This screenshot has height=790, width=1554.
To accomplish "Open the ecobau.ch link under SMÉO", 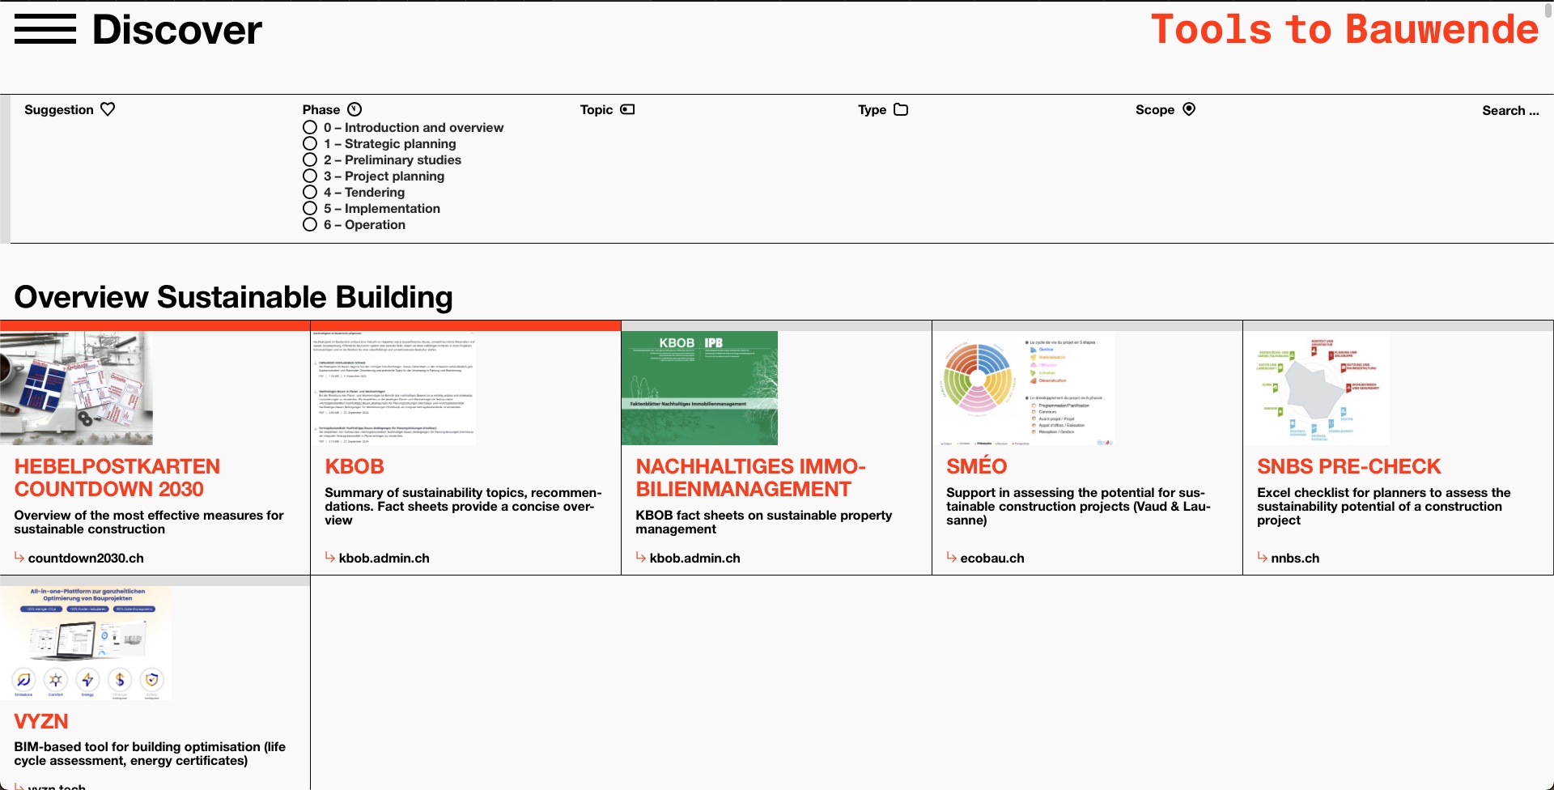I will (x=991, y=557).
